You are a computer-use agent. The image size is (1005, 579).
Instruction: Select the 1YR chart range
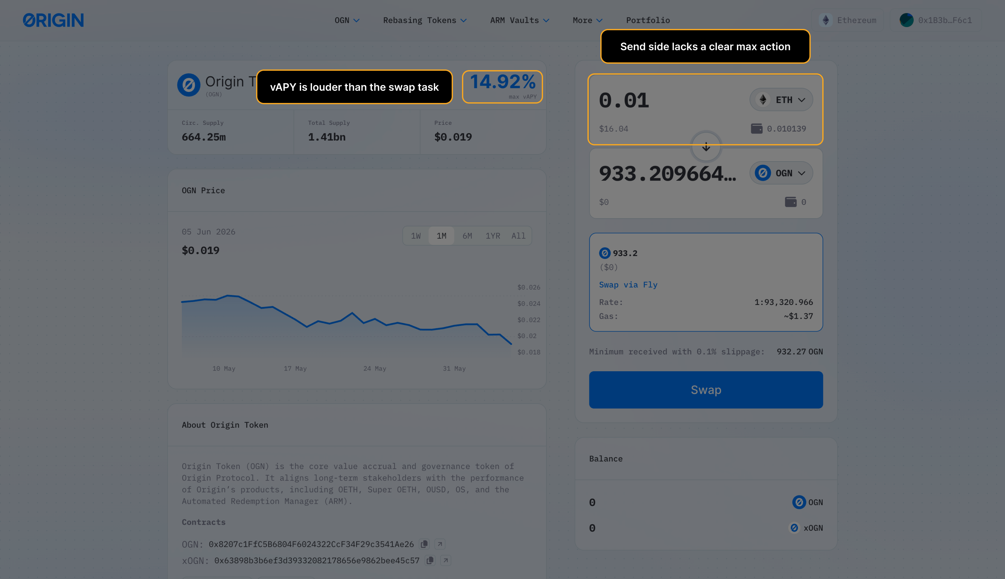(x=493, y=236)
